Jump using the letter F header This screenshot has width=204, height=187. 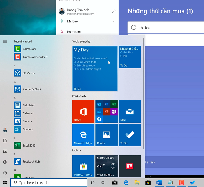pos(15,154)
